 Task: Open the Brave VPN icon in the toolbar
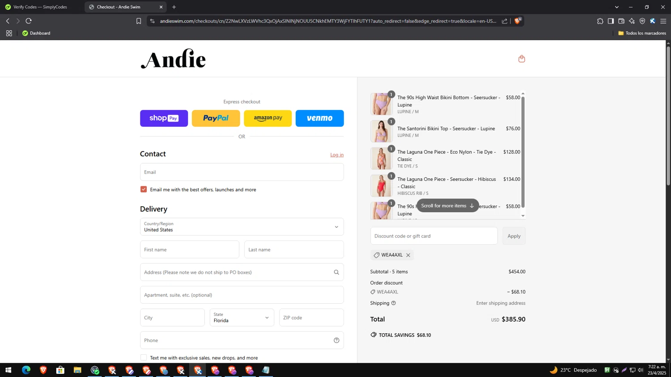[642, 21]
